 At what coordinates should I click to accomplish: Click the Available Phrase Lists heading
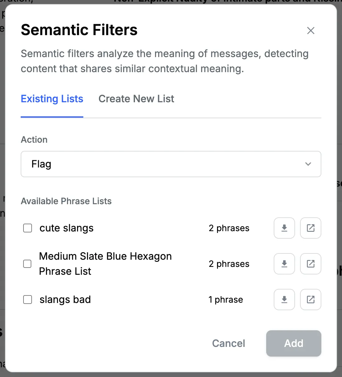[x=66, y=201]
